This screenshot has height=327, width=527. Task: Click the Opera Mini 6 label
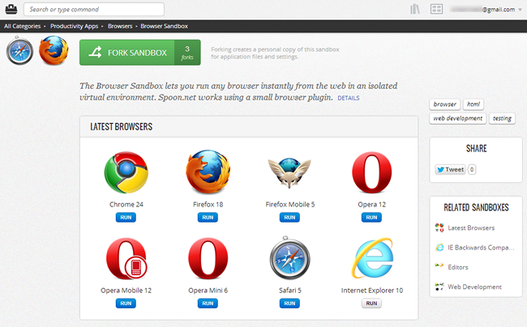click(208, 290)
